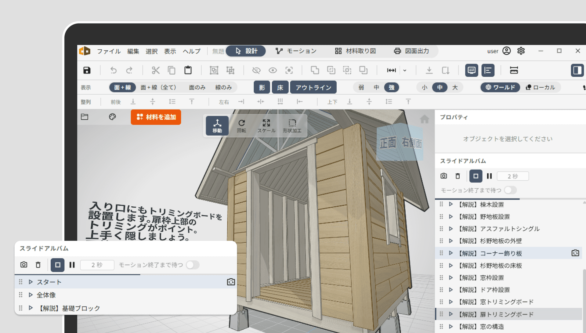Screen dimensions: 586x333
Task: Toggle the 影 shadow display button
Action: [x=262, y=87]
